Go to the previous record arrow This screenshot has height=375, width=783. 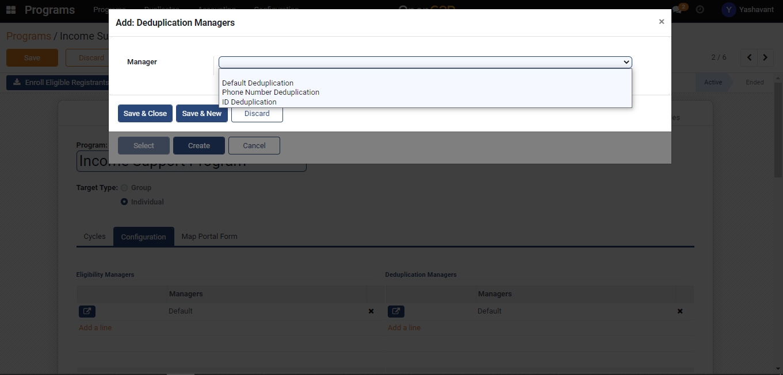(x=749, y=57)
